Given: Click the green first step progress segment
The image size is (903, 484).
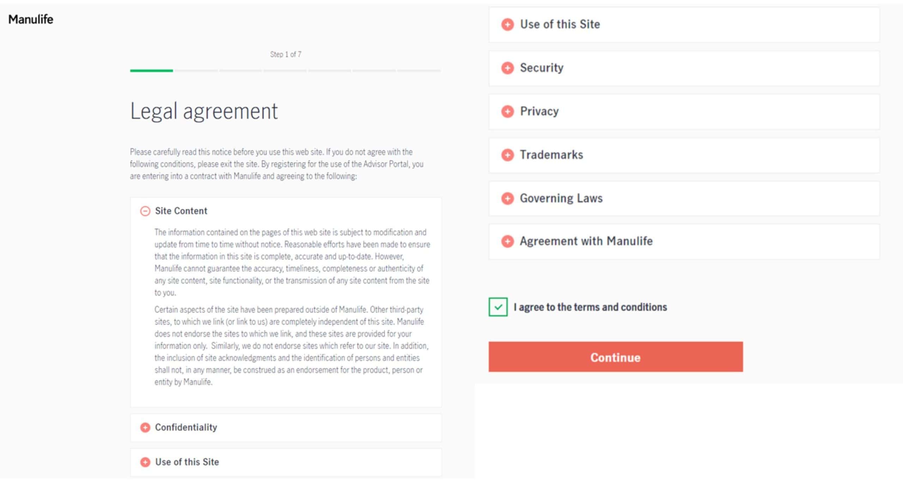Looking at the screenshot, I should (151, 71).
